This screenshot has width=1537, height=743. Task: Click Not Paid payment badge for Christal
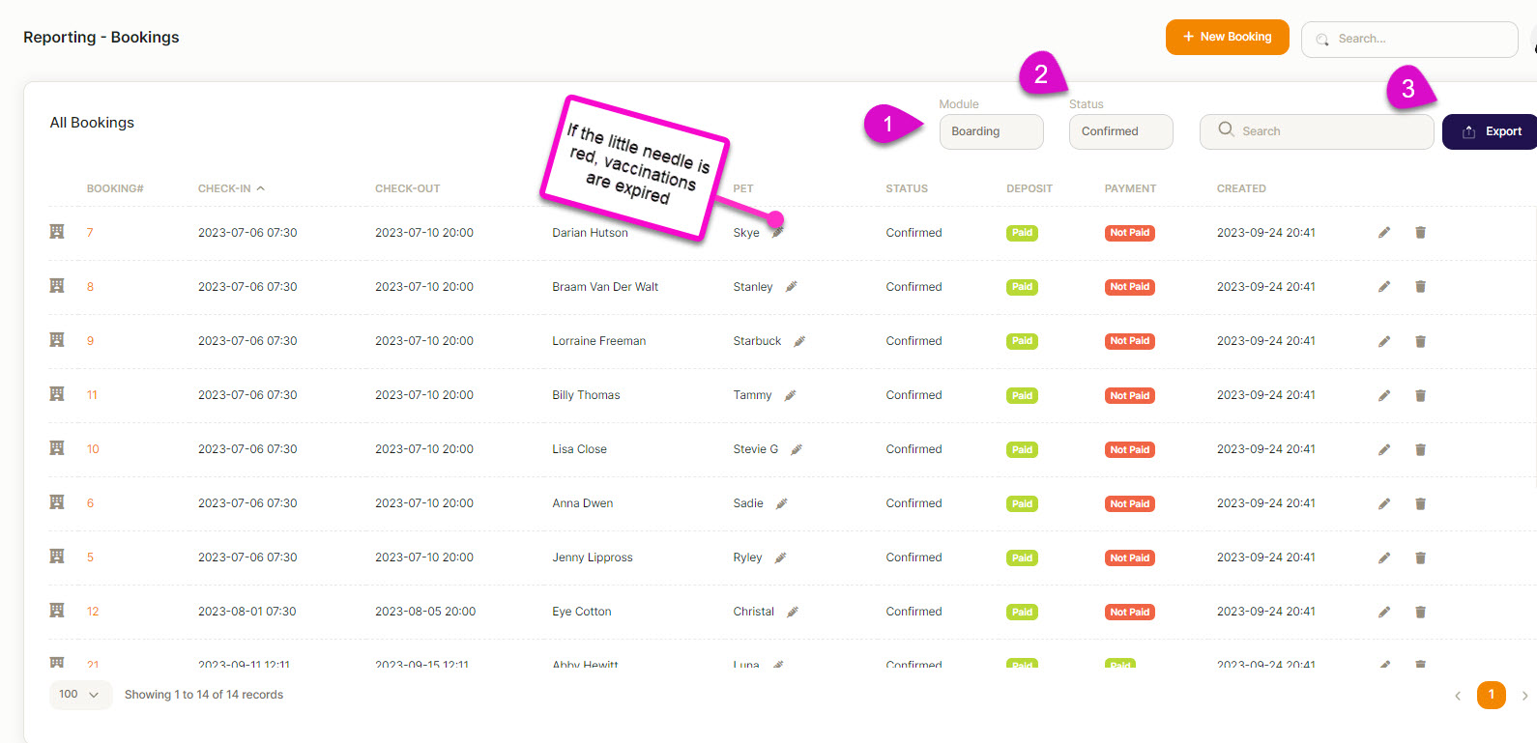point(1130,612)
